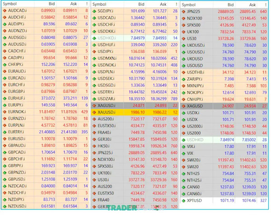Image resolution: width=271 pixels, height=215 pixels.
Task: Click the arrow icon beside USDCAD.i
Action: tap(94, 18)
